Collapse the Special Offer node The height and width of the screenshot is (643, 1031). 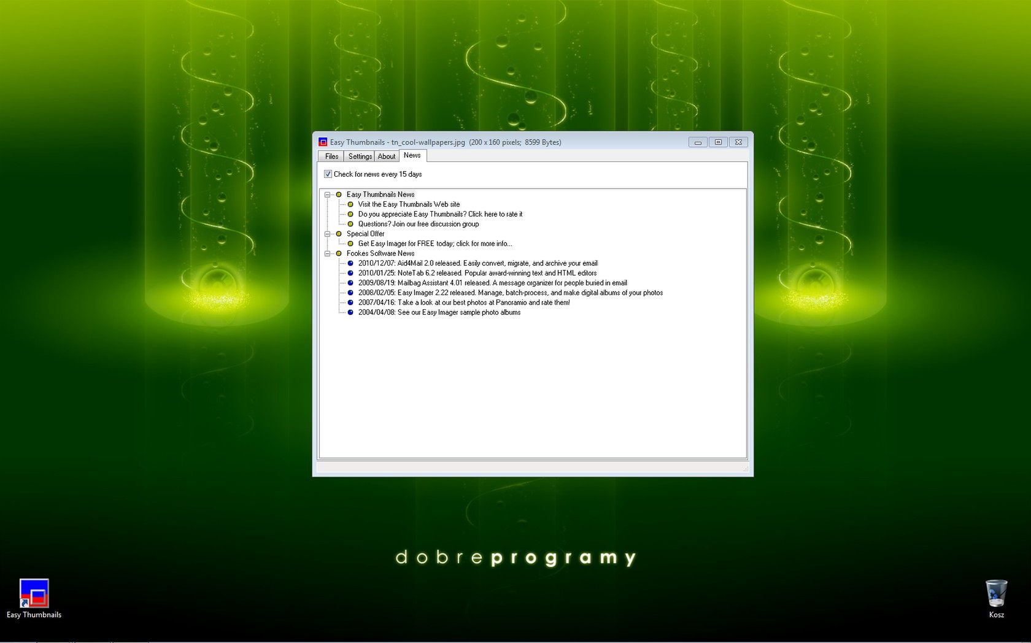click(328, 234)
